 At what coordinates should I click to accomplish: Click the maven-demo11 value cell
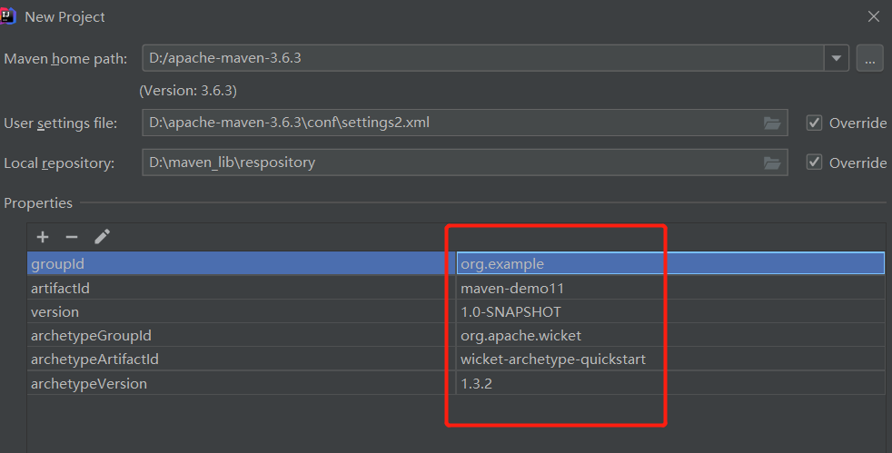point(670,288)
